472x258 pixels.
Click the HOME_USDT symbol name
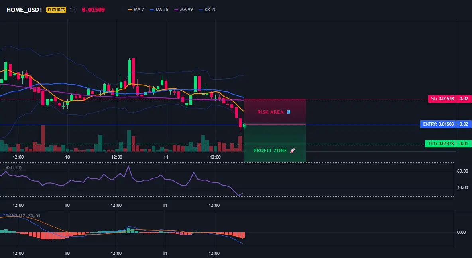[x=25, y=10]
